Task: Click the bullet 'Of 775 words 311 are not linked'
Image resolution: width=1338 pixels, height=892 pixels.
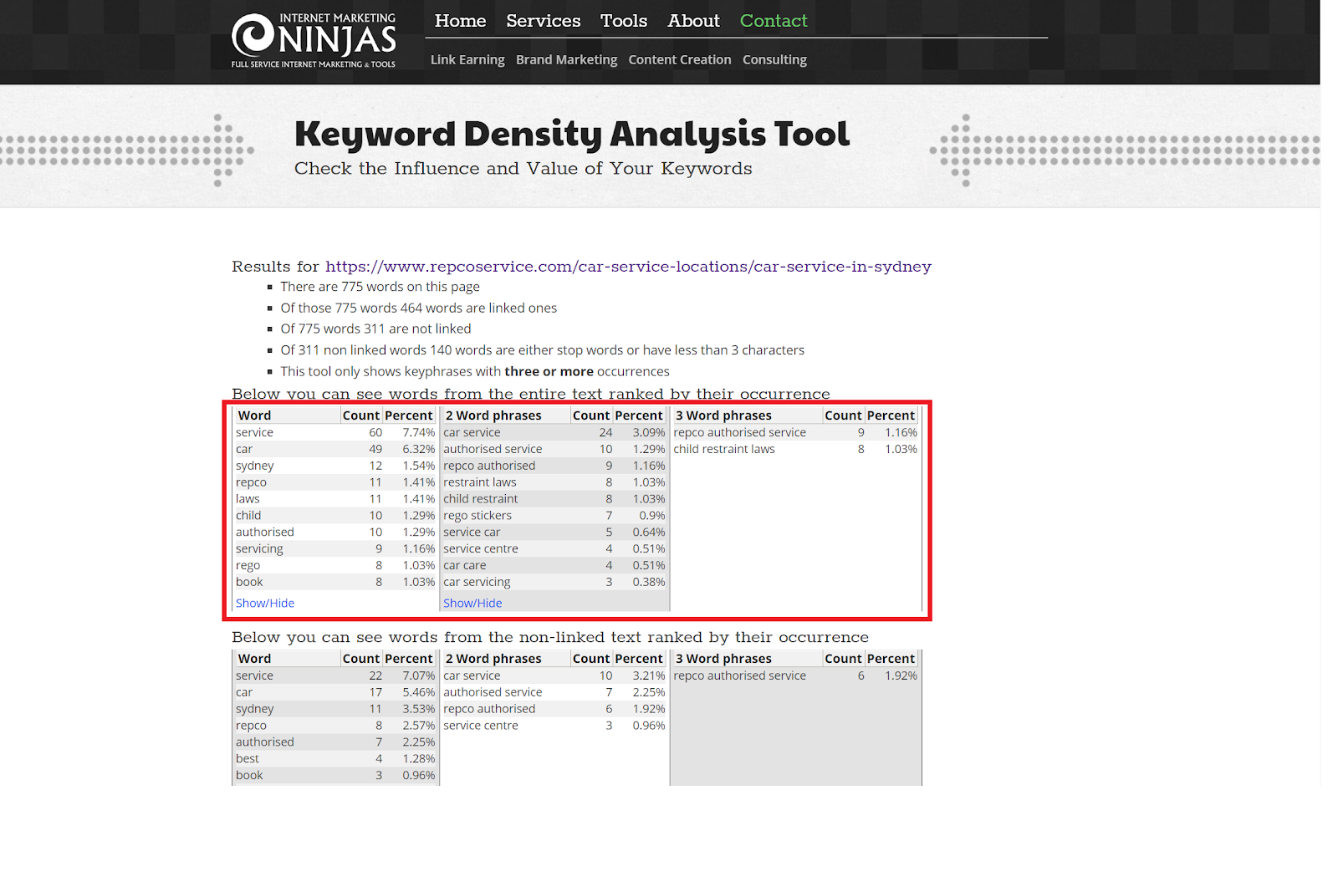Action: coord(375,329)
